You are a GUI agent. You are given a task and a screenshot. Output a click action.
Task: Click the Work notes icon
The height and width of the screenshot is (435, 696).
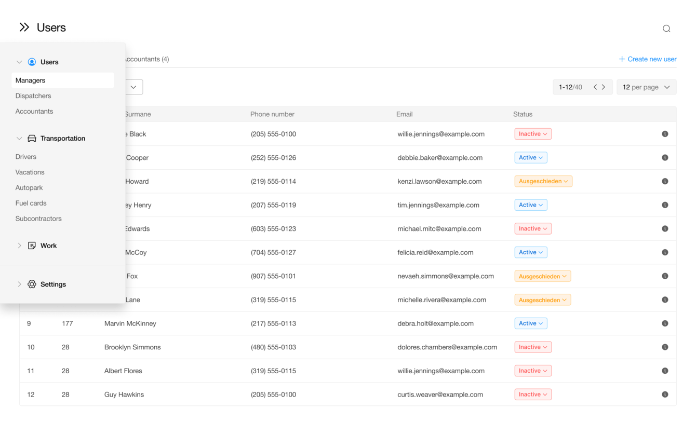click(x=32, y=246)
